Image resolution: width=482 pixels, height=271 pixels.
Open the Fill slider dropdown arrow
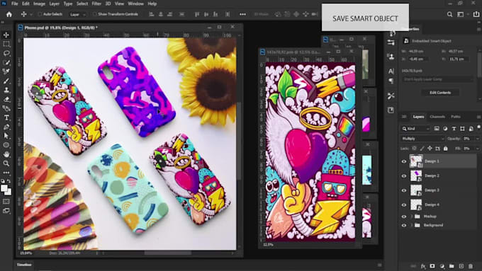(x=478, y=149)
